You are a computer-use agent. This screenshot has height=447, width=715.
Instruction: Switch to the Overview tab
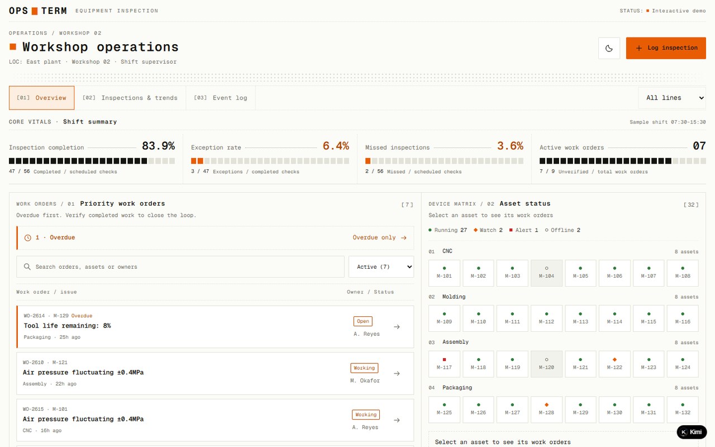[x=42, y=98]
